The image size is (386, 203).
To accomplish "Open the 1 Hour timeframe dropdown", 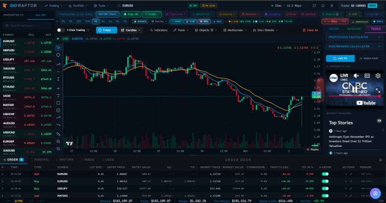I will tap(107, 30).
